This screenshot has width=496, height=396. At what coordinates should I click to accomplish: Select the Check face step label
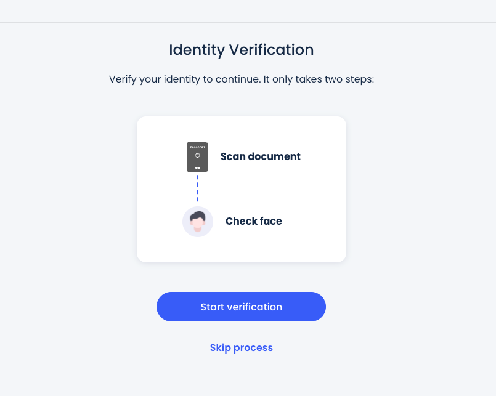(253, 221)
